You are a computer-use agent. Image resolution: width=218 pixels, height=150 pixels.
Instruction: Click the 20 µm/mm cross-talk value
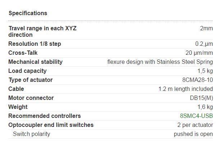199,53
